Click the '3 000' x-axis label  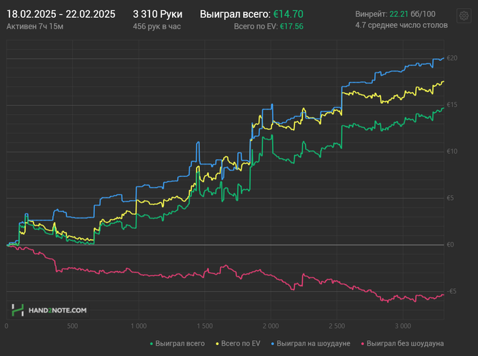click(403, 326)
